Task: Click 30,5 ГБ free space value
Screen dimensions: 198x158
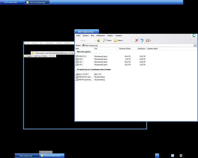Action: click(x=142, y=56)
